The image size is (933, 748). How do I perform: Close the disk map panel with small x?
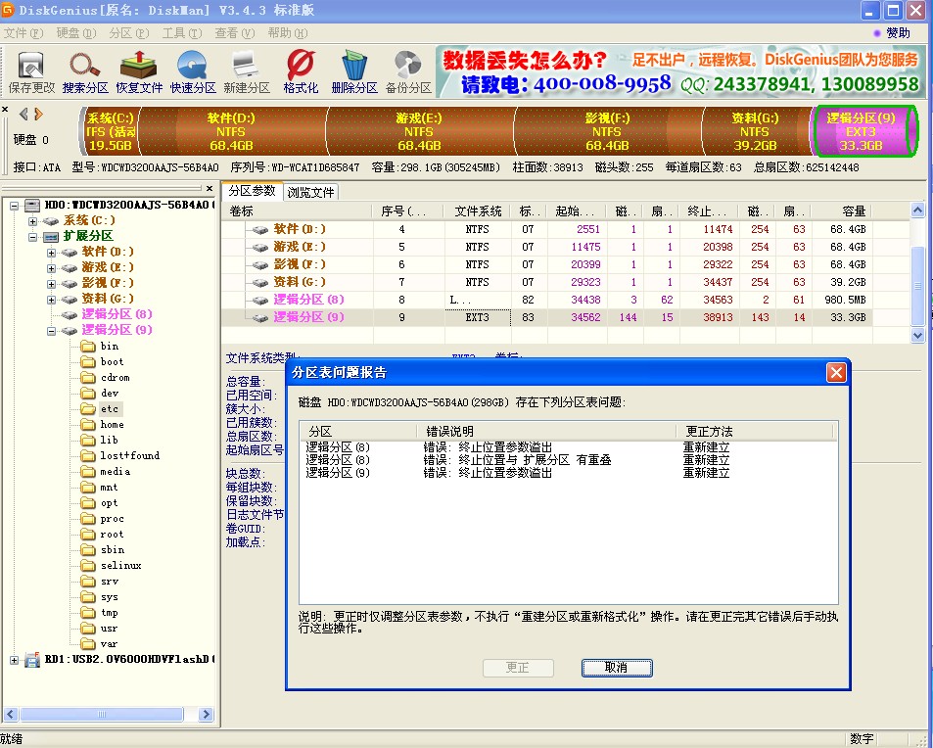pos(5,110)
